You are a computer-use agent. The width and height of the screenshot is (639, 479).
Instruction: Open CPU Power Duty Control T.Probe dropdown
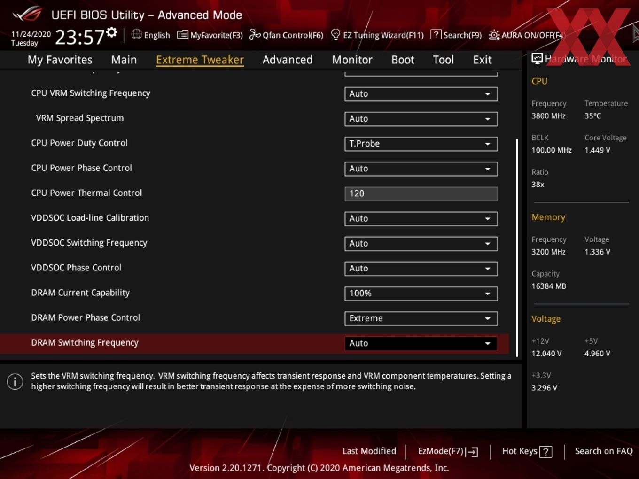[x=421, y=144]
